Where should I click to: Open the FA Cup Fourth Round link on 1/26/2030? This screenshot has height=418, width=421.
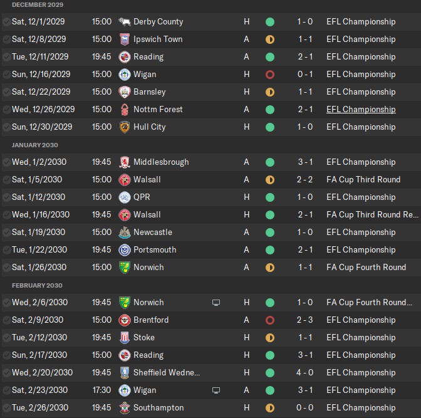(366, 267)
